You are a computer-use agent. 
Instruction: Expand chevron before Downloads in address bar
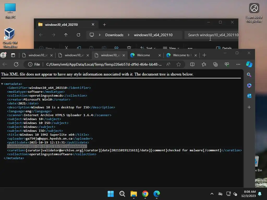tap(100, 35)
